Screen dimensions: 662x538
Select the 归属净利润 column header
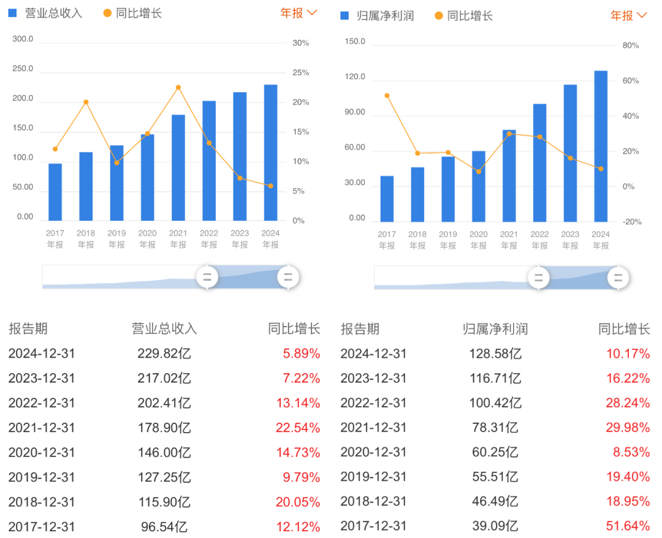pos(495,329)
